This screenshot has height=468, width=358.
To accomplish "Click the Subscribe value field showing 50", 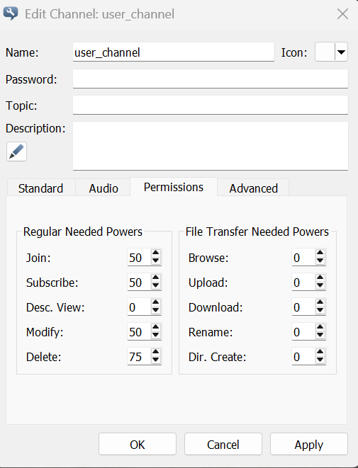I will tap(139, 282).
